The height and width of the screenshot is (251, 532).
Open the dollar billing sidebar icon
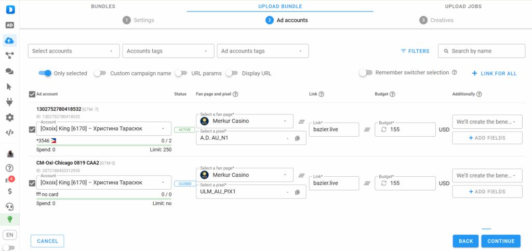(x=10, y=191)
